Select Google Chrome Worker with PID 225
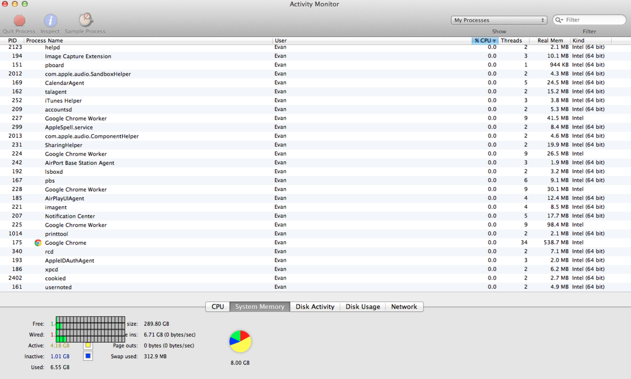The width and height of the screenshot is (631, 379). click(315, 224)
